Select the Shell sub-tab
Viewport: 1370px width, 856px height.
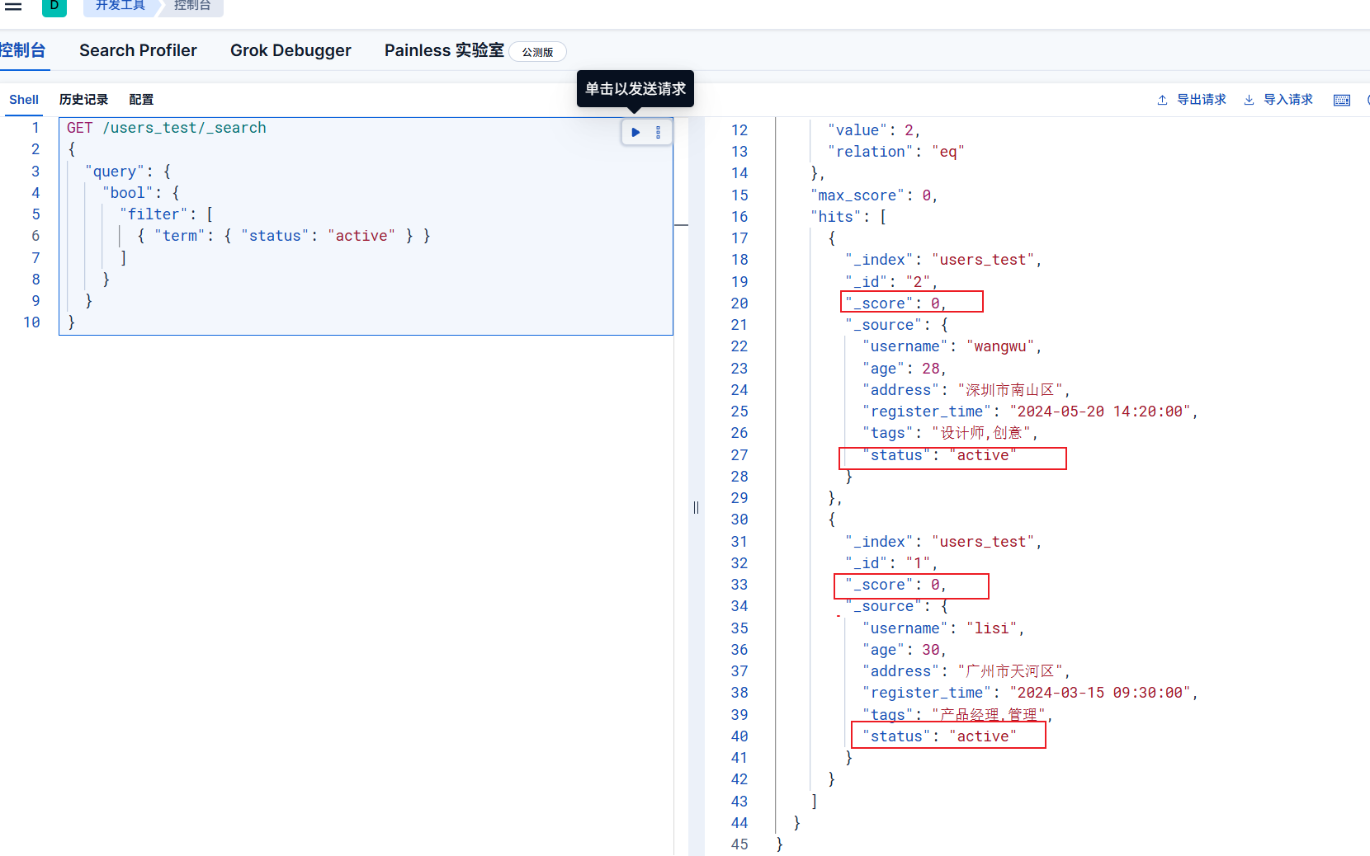click(x=24, y=100)
